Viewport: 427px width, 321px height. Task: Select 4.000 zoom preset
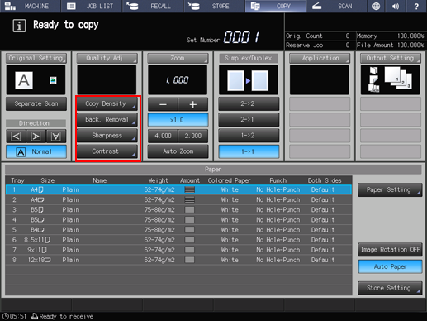click(163, 136)
